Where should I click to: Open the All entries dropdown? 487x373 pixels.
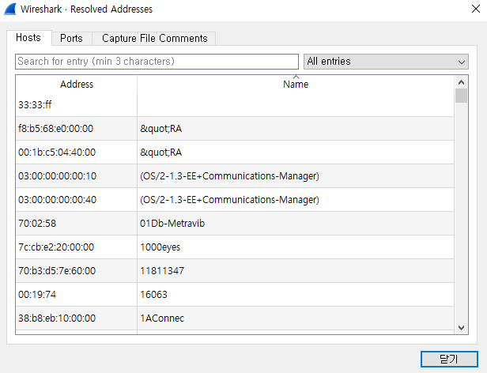(x=386, y=62)
